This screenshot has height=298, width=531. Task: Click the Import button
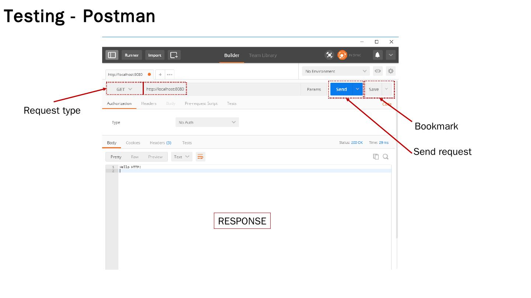click(155, 55)
